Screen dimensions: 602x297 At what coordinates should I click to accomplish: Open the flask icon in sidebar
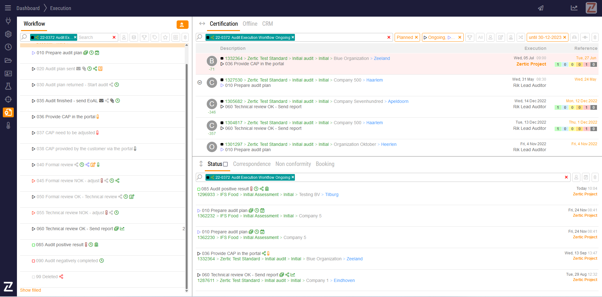8,86
